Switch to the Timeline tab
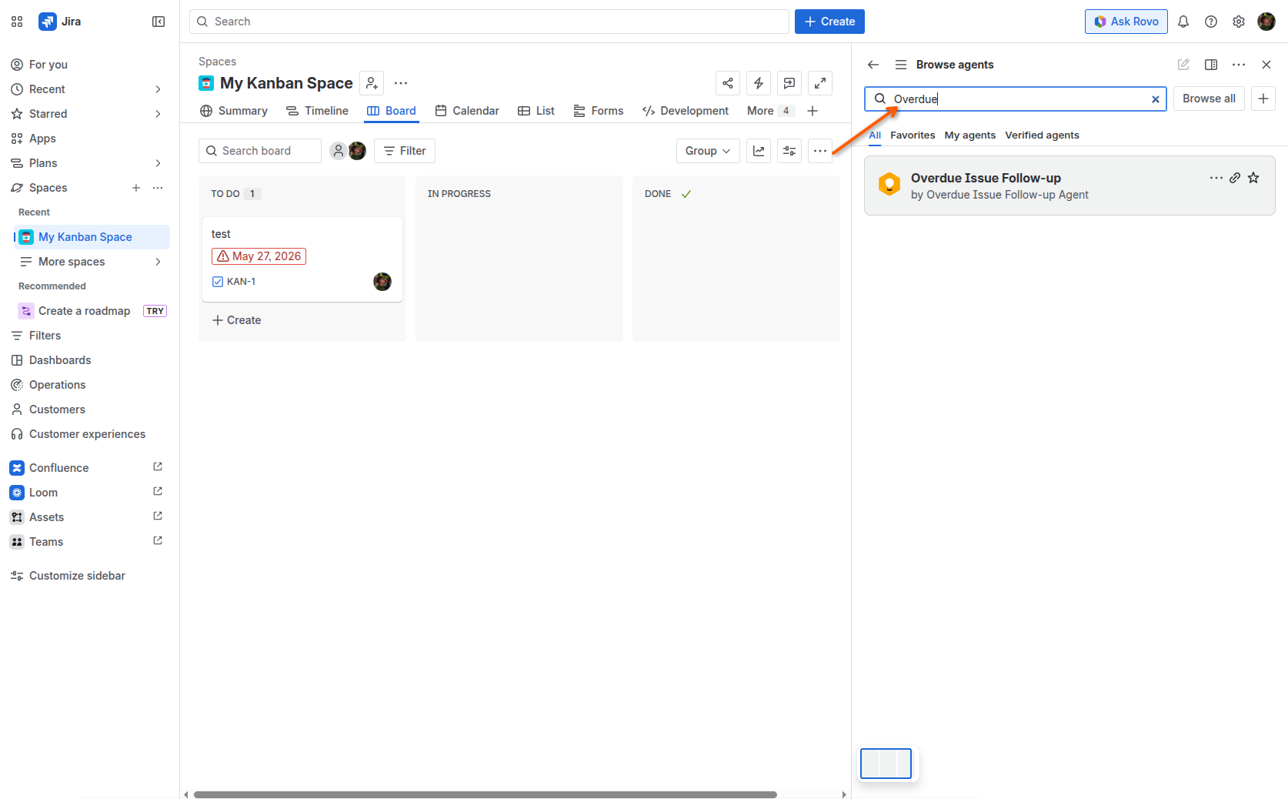The height and width of the screenshot is (799, 1288). [x=318, y=111]
